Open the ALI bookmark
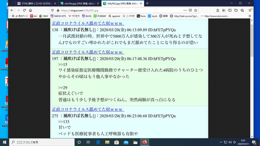This screenshot has width=260, height=146. click(34, 16)
